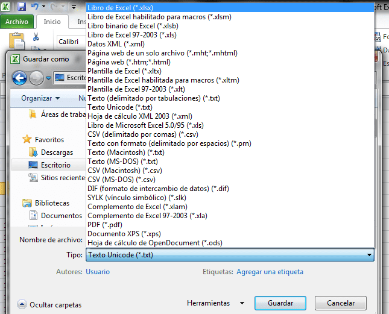Choose Texto Unicode (*.txt) in list

230,107
